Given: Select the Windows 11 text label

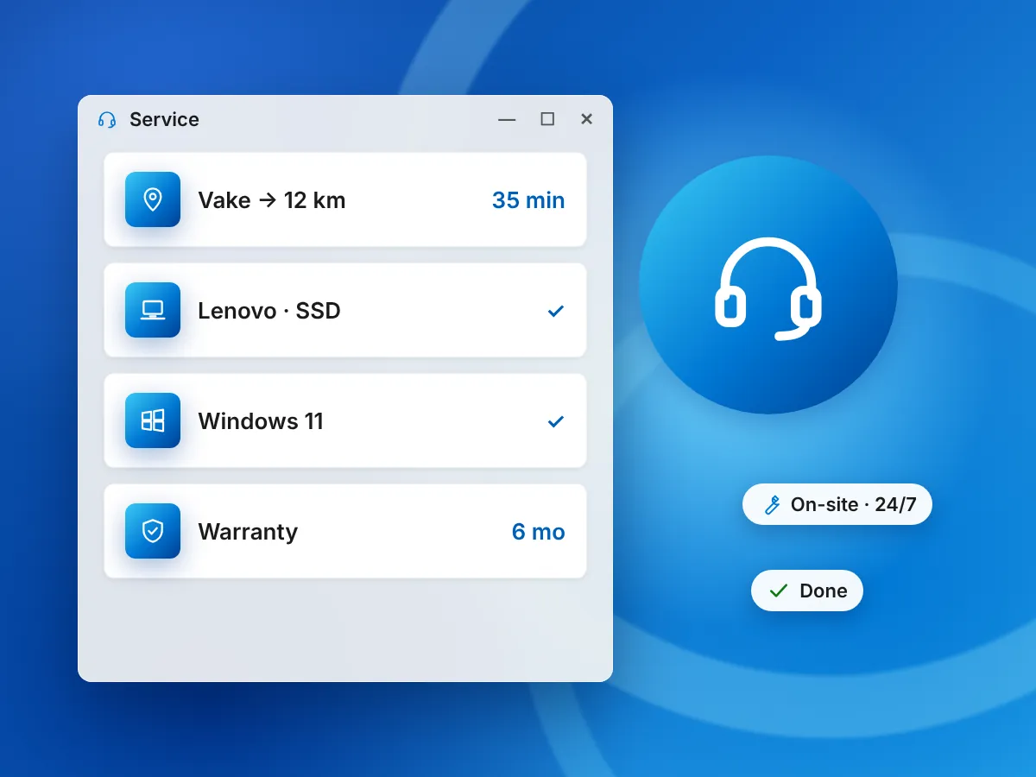Looking at the screenshot, I should tap(261, 421).
